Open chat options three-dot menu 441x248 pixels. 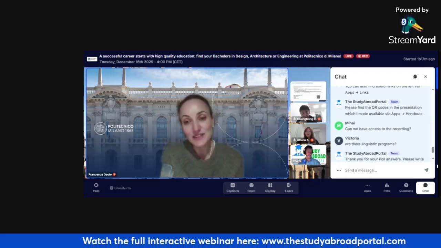[x=339, y=170]
